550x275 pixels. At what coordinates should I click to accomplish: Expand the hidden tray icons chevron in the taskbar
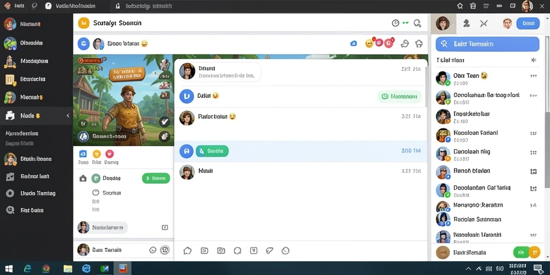[x=468, y=269]
